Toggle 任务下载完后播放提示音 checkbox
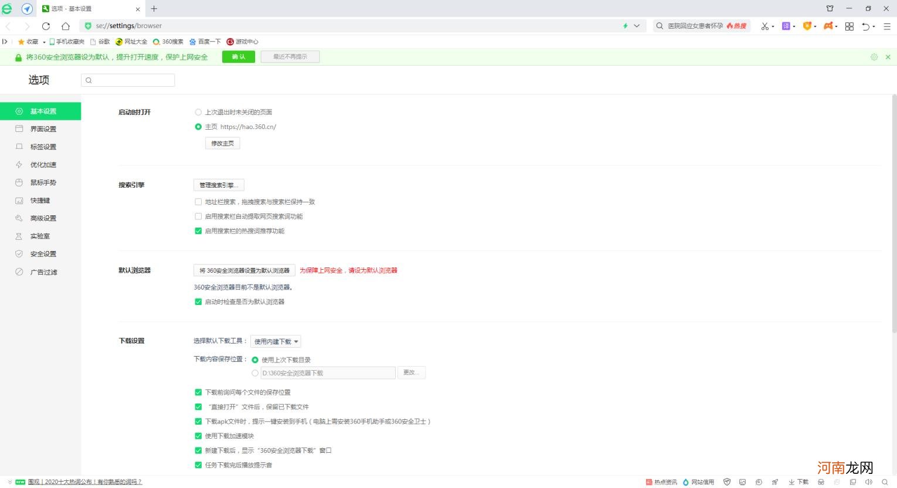The image size is (897, 488). [198, 465]
